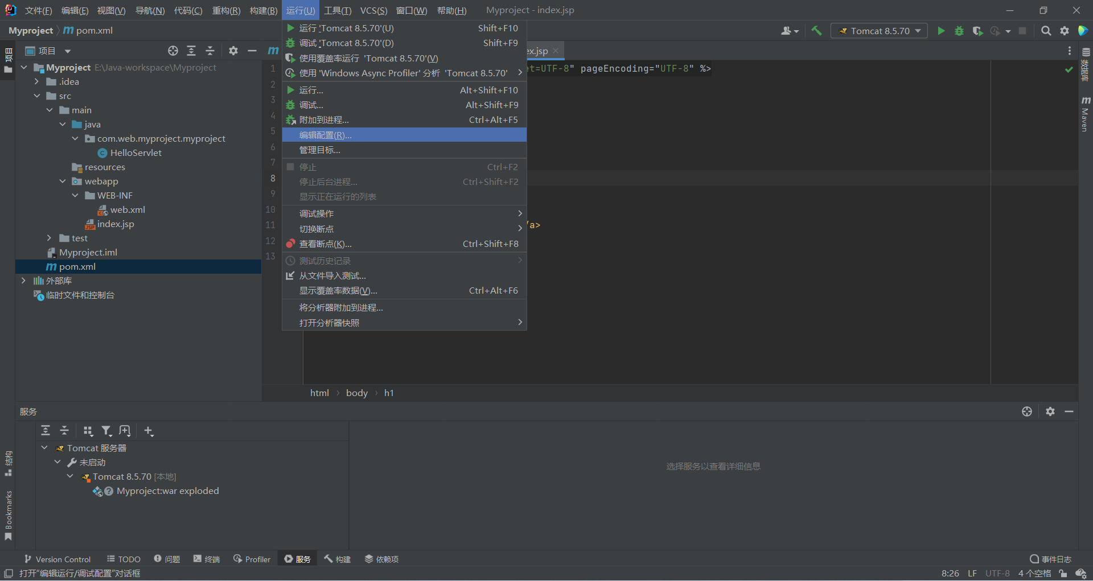
Task: Open the Profiler tool window
Action: [x=252, y=559]
